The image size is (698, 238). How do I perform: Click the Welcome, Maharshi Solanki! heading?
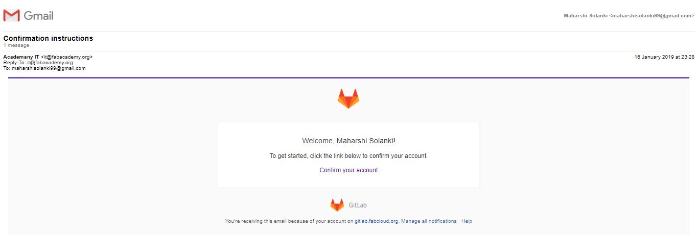(x=348, y=141)
